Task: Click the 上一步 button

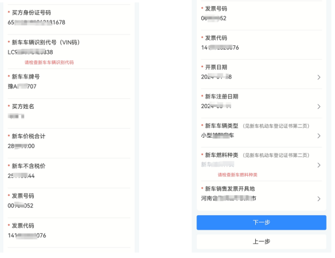Action: (261, 242)
